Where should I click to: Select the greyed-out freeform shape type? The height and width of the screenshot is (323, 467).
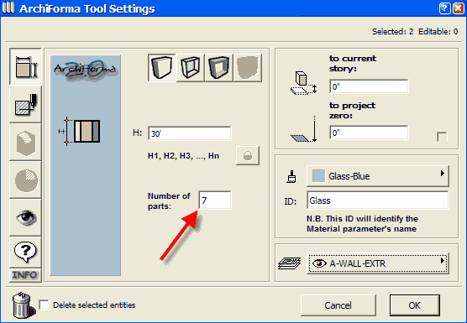(248, 67)
